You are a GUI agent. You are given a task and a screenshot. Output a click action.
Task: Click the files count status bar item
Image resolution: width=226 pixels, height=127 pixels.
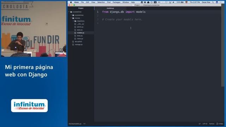click(220, 124)
